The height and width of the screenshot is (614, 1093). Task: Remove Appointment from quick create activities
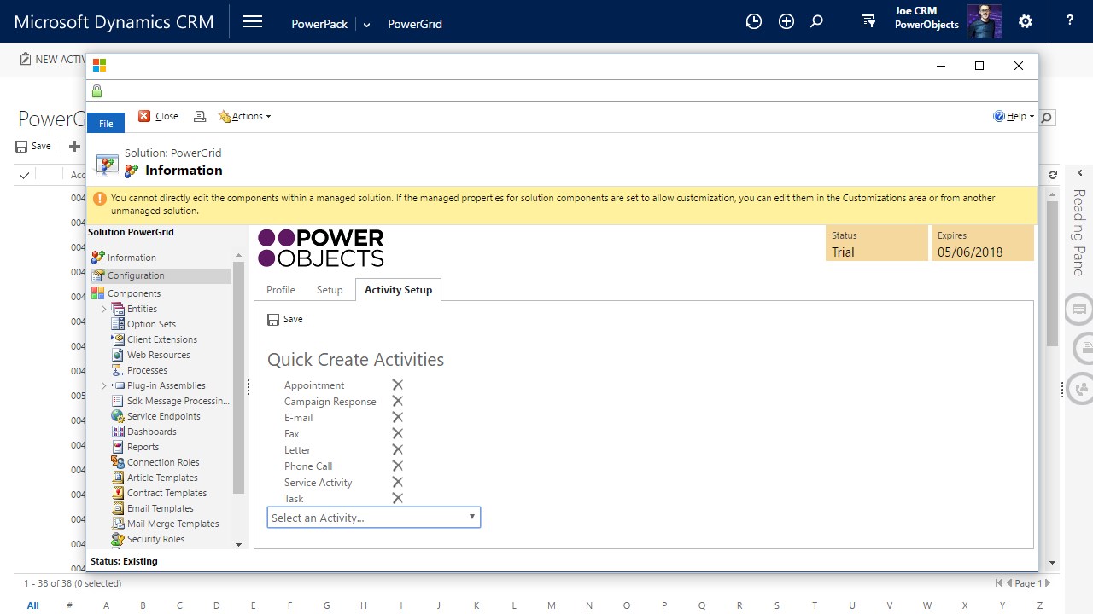[397, 385]
